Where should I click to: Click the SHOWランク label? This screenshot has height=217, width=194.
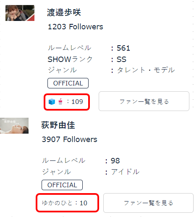coord(70,59)
